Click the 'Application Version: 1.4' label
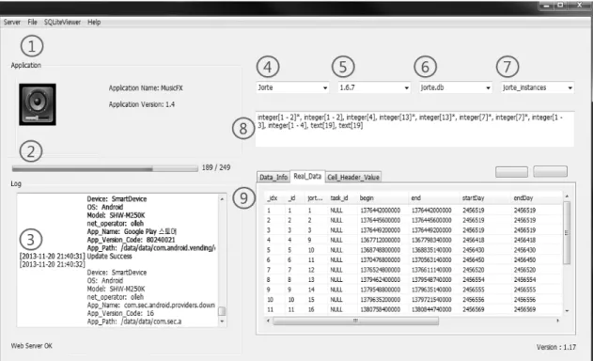593x361 pixels. tap(142, 104)
